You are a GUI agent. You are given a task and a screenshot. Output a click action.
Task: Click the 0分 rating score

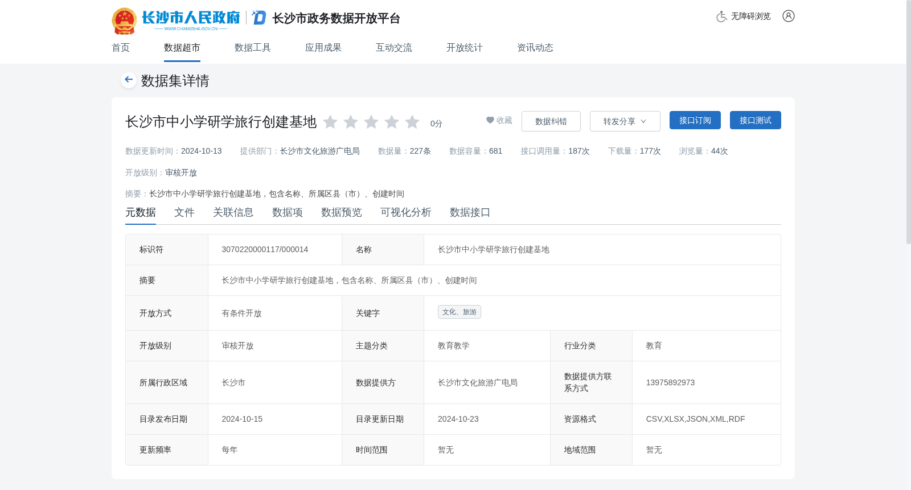[x=436, y=123]
